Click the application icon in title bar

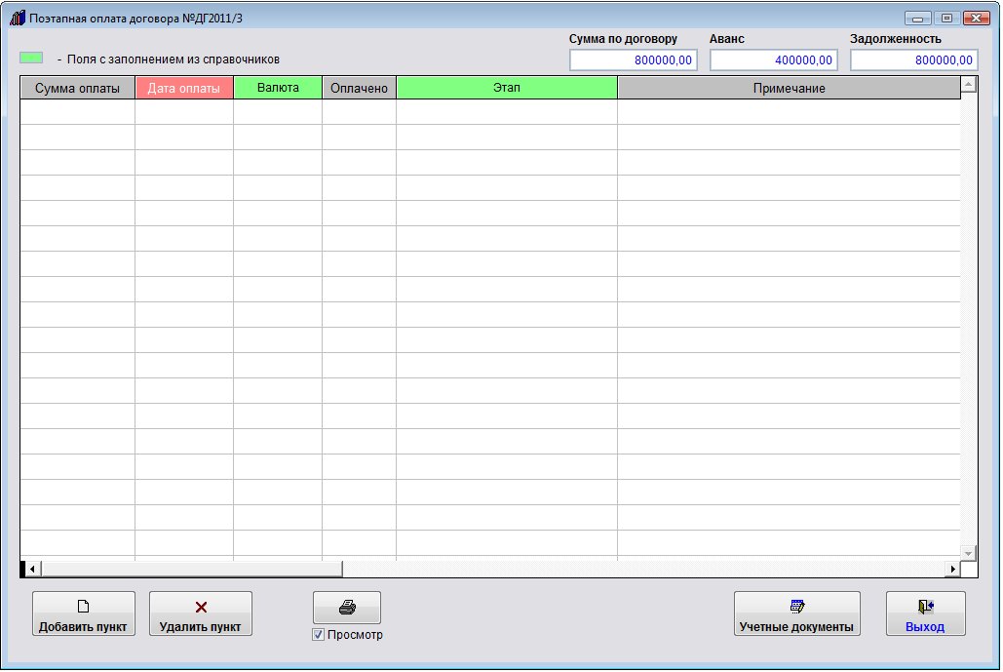click(18, 18)
